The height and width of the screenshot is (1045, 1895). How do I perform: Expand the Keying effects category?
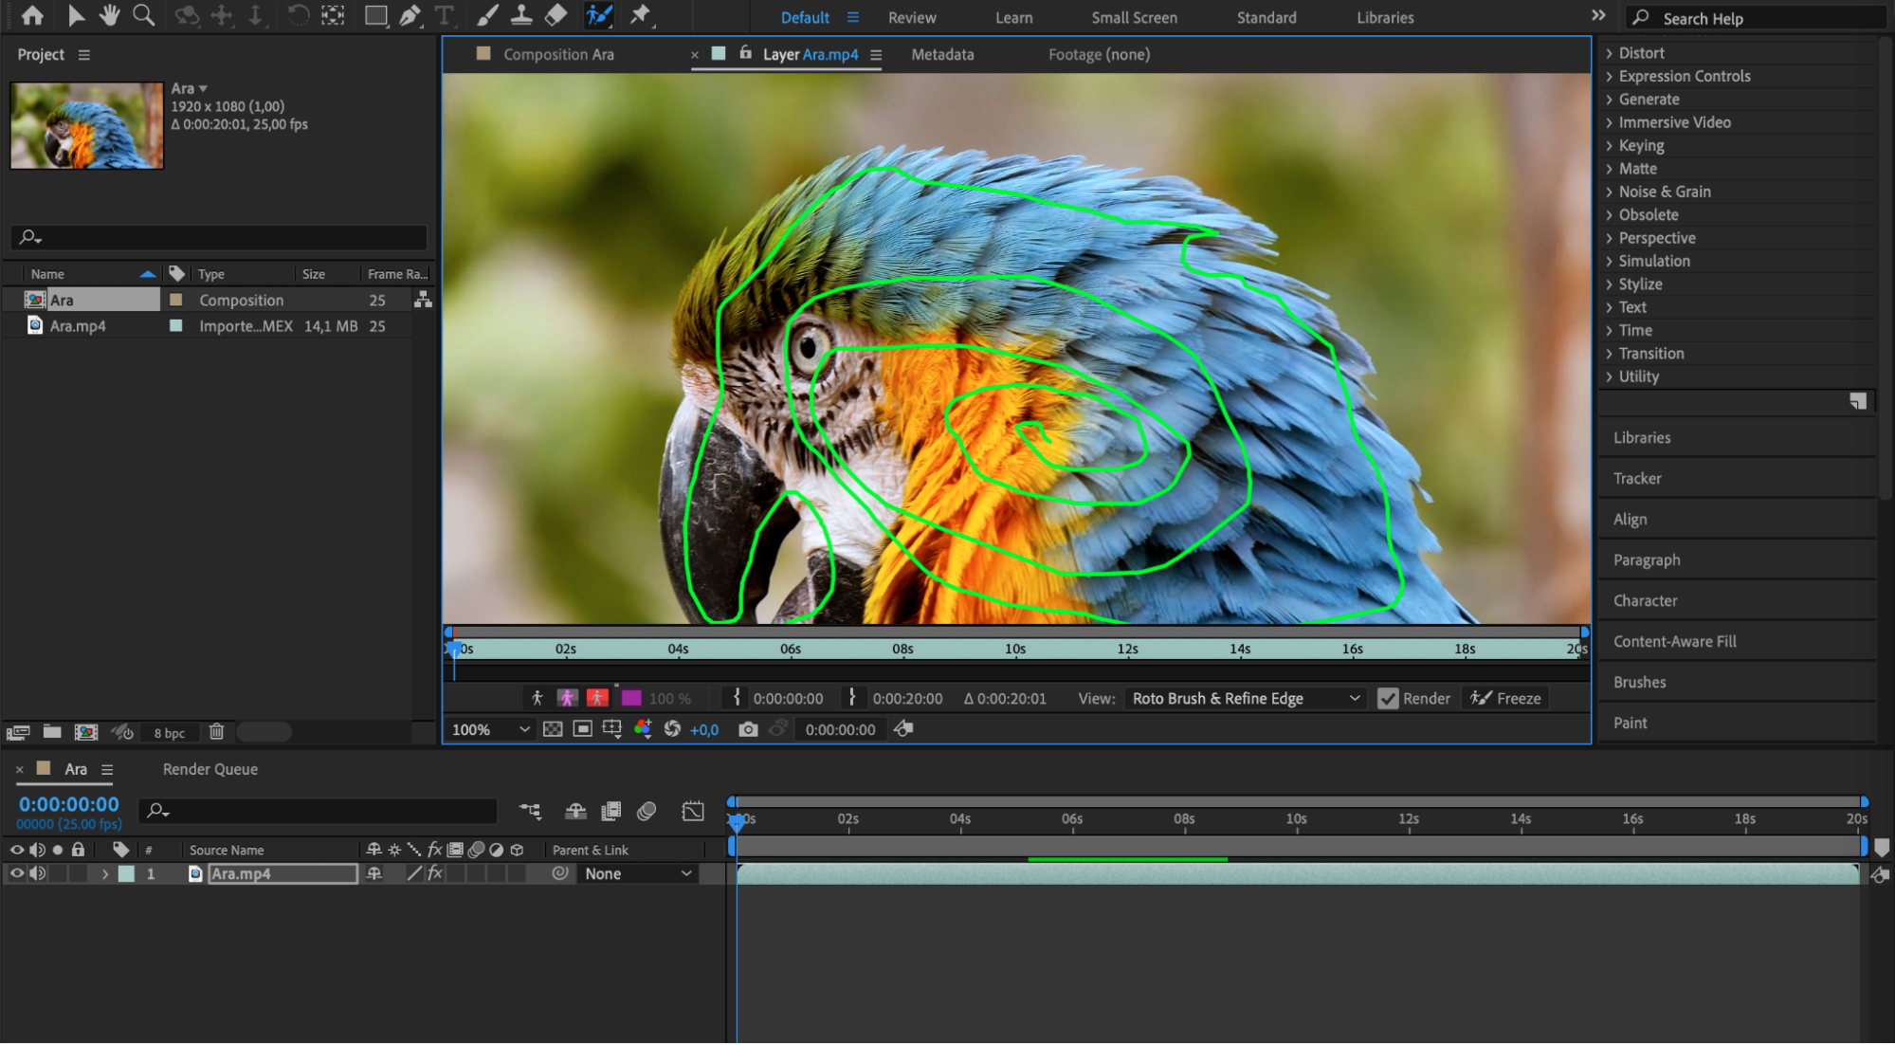coord(1640,145)
